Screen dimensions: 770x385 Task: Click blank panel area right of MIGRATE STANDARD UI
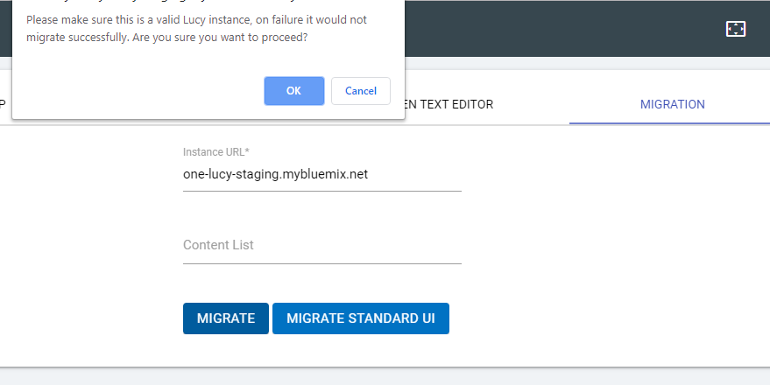click(604, 318)
